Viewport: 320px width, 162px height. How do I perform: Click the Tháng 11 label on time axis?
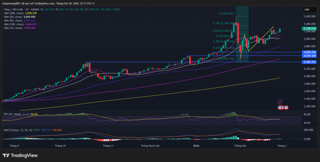click(x=108, y=146)
